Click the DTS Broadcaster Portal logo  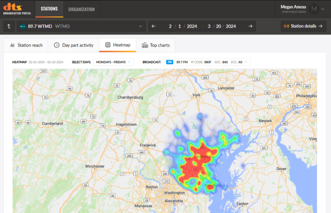pos(17,9)
